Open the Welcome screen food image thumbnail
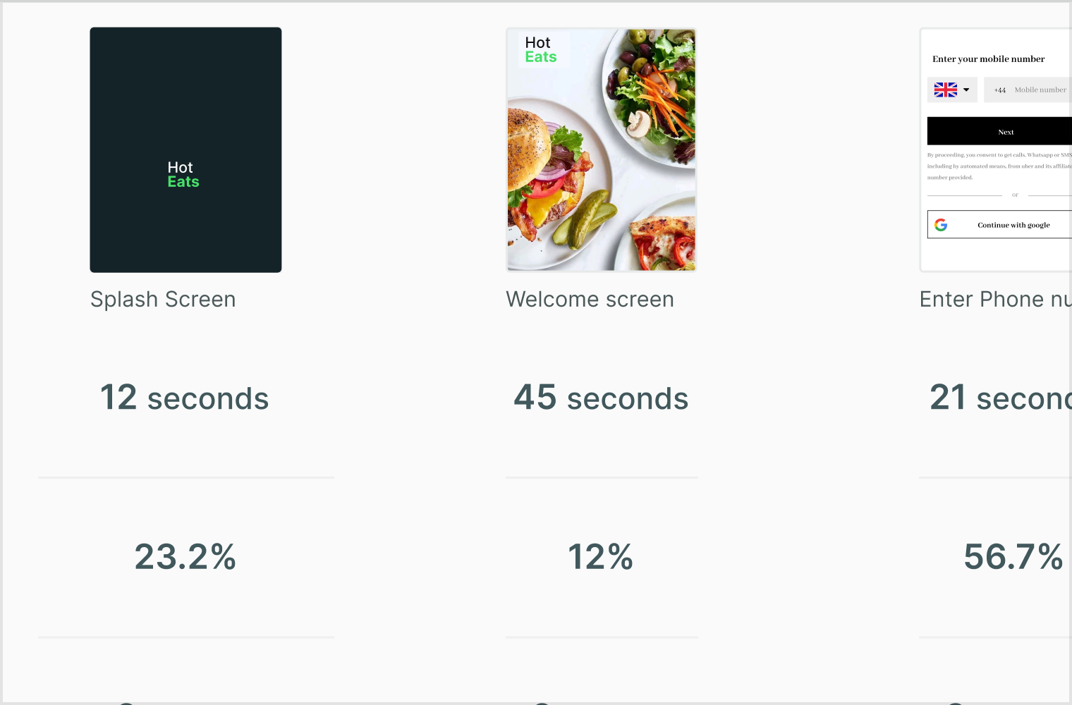This screenshot has width=1072, height=705. pos(602,150)
